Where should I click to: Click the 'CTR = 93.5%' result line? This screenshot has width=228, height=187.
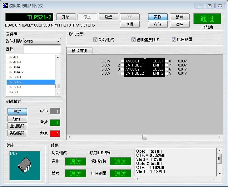[x=151, y=155]
